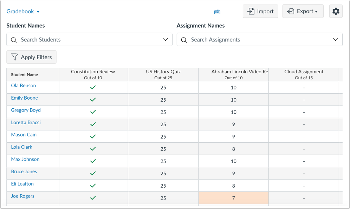Expand the Search Students dropdown chevron
Viewport: 350px width, 209px height.
pos(165,39)
